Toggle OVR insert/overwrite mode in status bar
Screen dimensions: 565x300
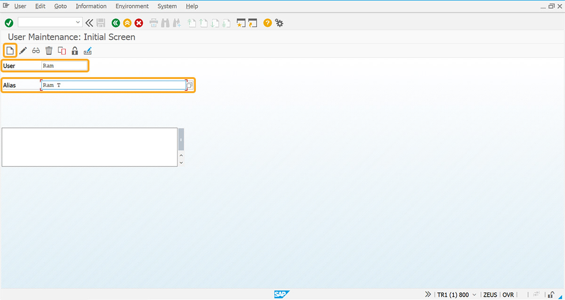[508, 295]
